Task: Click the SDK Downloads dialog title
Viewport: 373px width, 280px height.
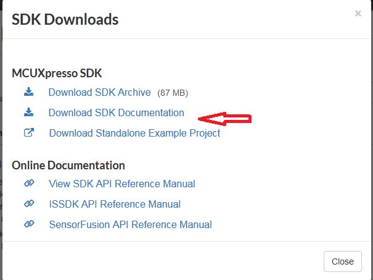Action: pos(65,20)
